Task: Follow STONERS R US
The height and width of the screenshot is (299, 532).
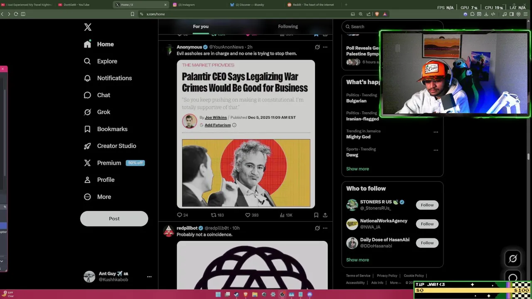Action: tap(427, 205)
